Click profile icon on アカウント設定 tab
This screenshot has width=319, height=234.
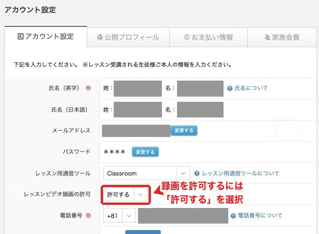pos(21,36)
